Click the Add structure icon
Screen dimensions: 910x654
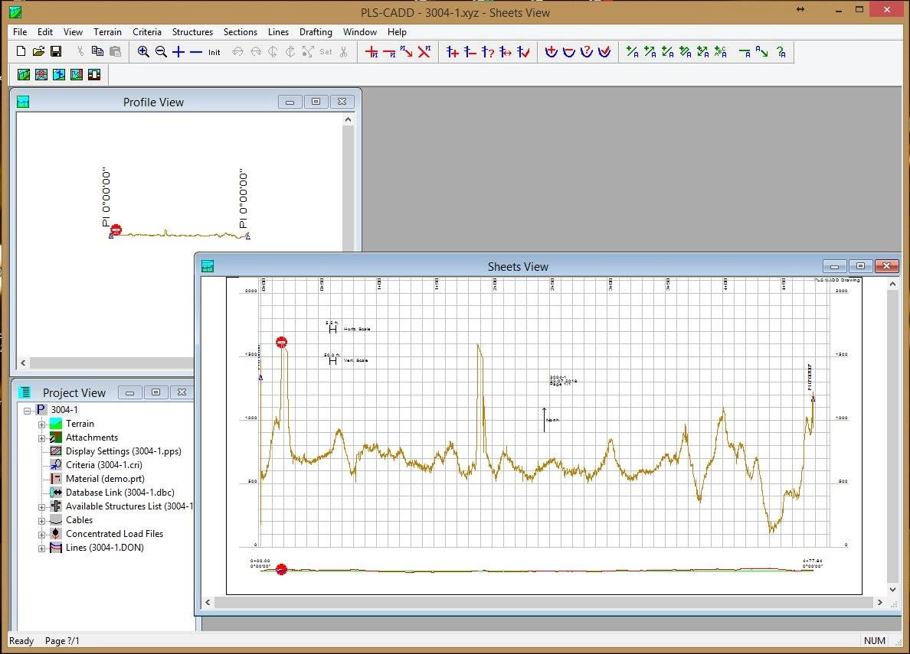click(x=453, y=51)
